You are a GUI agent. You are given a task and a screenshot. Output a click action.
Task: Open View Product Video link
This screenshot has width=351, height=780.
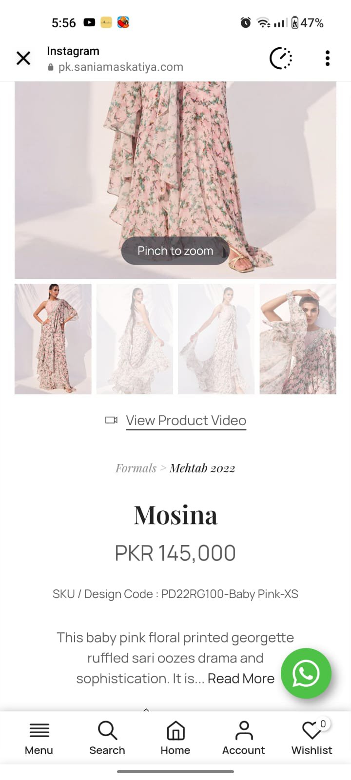click(x=186, y=420)
